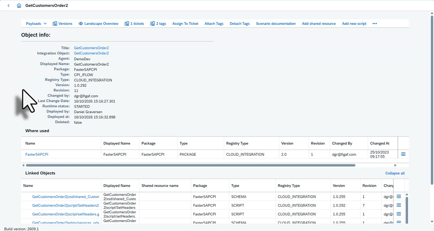Viewport: 434px width, 231px height.
Task: Open GetCustomersOrder2|xsd/shared_Custon linked object
Action: point(66,197)
